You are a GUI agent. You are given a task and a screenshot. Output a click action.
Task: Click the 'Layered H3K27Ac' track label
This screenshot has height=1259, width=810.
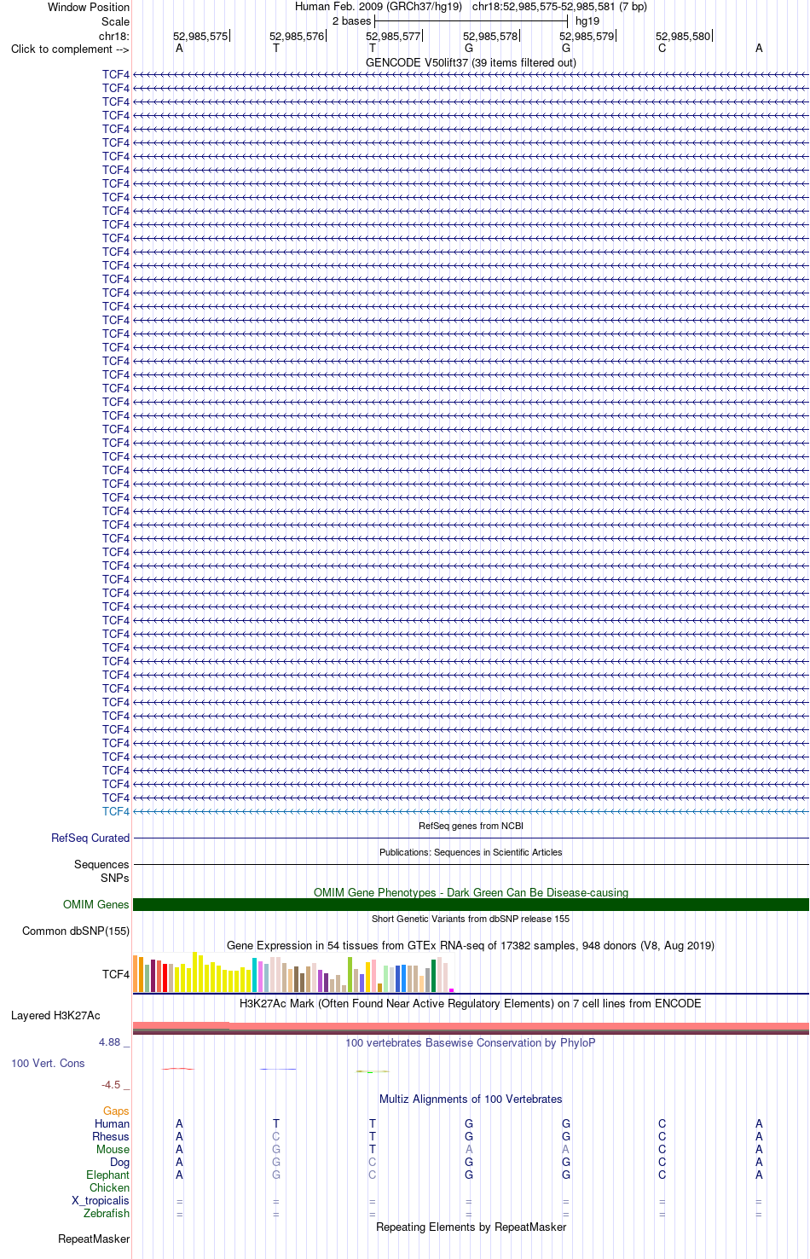click(55, 1015)
